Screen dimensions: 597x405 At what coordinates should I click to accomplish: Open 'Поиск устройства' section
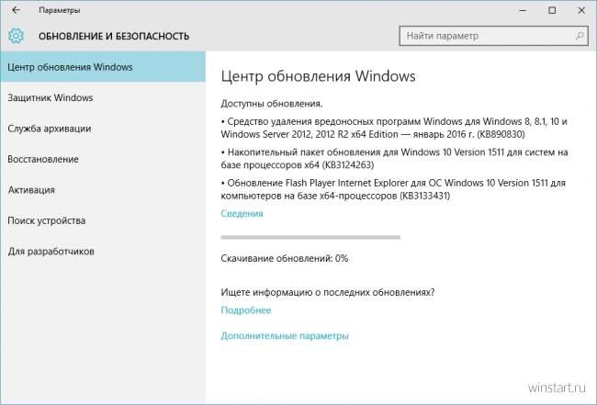tap(103, 220)
